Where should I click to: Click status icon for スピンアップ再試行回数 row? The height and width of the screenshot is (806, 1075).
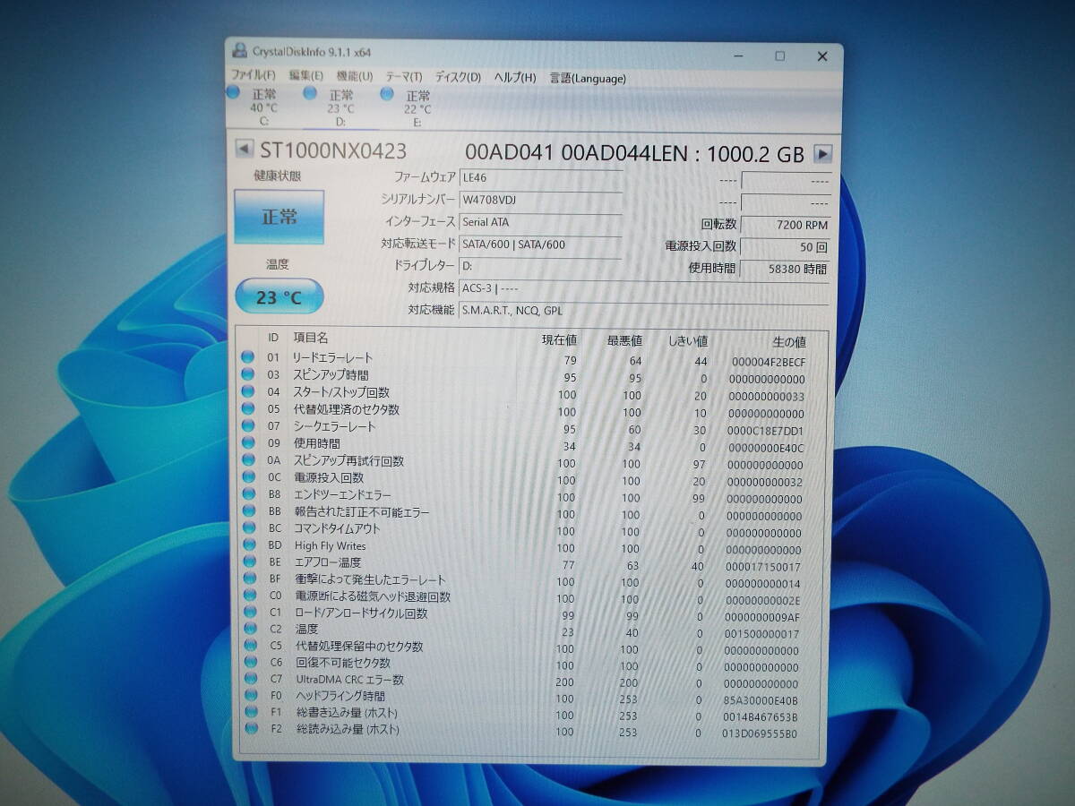[248, 459]
